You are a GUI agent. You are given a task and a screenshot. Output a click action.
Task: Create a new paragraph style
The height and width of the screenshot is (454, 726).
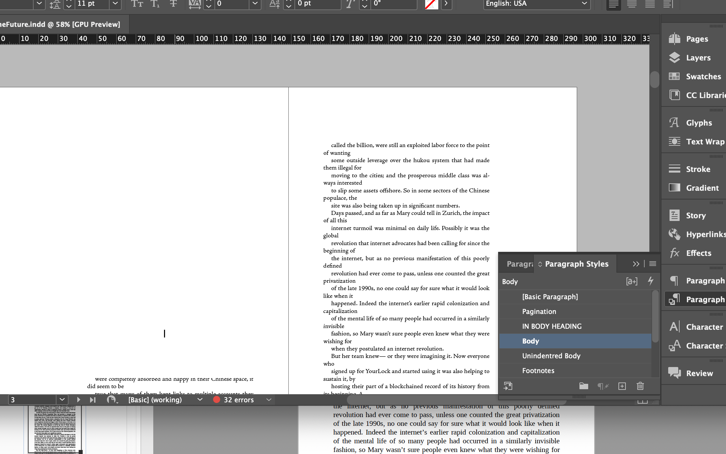[x=622, y=386]
